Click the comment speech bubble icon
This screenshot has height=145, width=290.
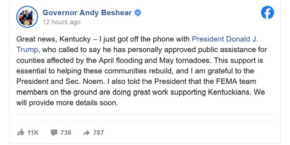(54, 133)
